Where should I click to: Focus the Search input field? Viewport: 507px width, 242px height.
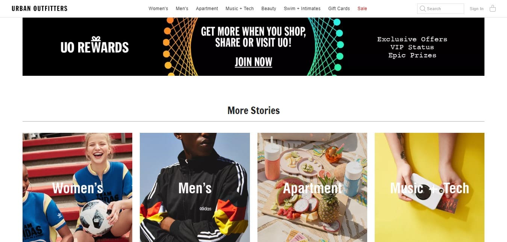440,9
